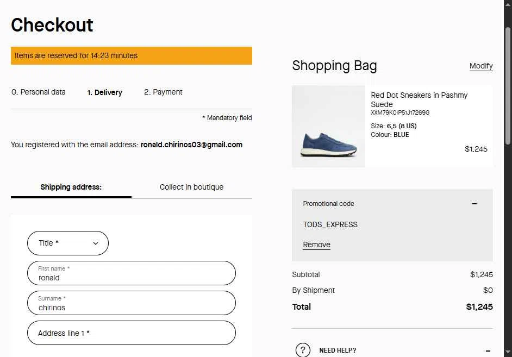
Task: Select the Delivery step
Action: pyautogui.click(x=104, y=92)
